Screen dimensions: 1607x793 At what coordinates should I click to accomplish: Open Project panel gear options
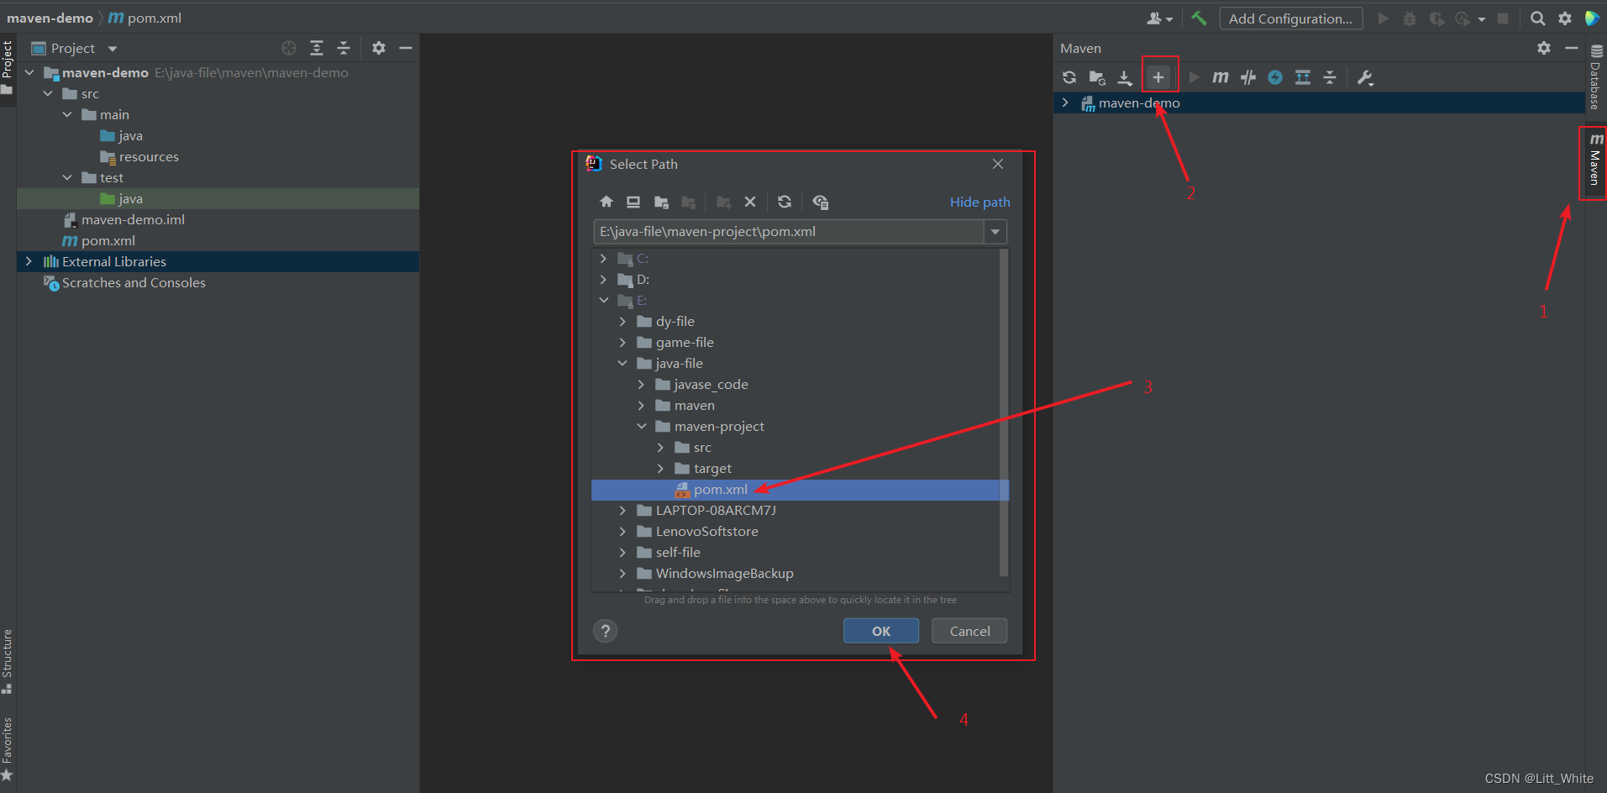pos(379,48)
